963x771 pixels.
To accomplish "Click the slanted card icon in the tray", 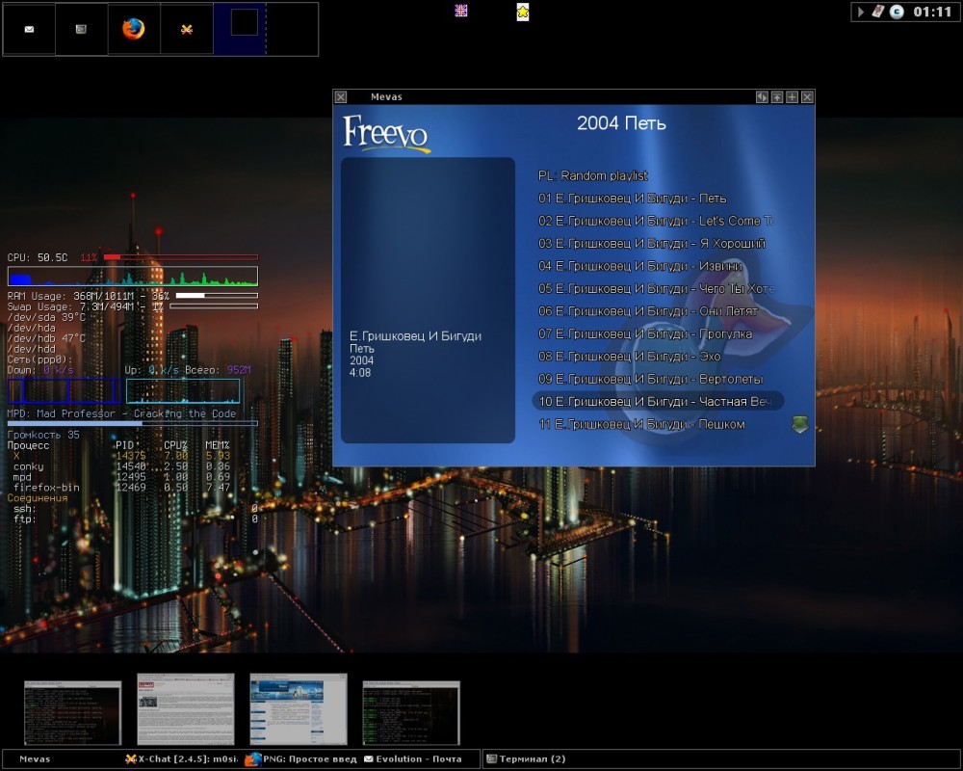I will [877, 11].
